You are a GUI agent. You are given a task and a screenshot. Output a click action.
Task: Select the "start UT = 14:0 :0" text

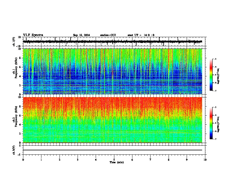141,35
